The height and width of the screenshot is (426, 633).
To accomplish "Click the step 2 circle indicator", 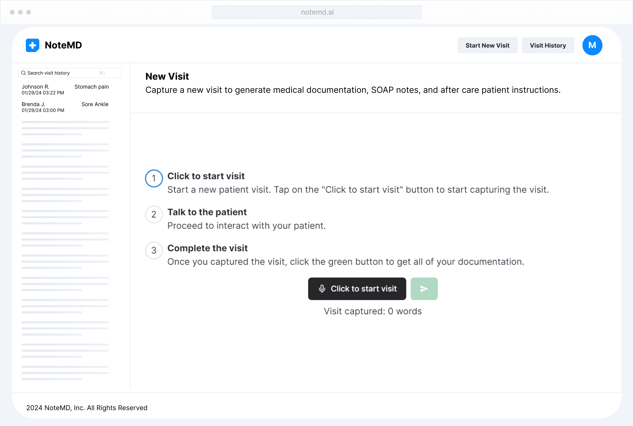I will click(154, 214).
